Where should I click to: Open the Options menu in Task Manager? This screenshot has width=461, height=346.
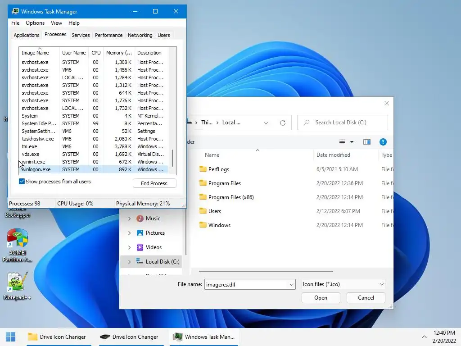click(x=35, y=23)
